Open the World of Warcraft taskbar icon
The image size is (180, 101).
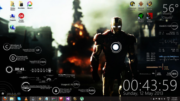coord(75,99)
